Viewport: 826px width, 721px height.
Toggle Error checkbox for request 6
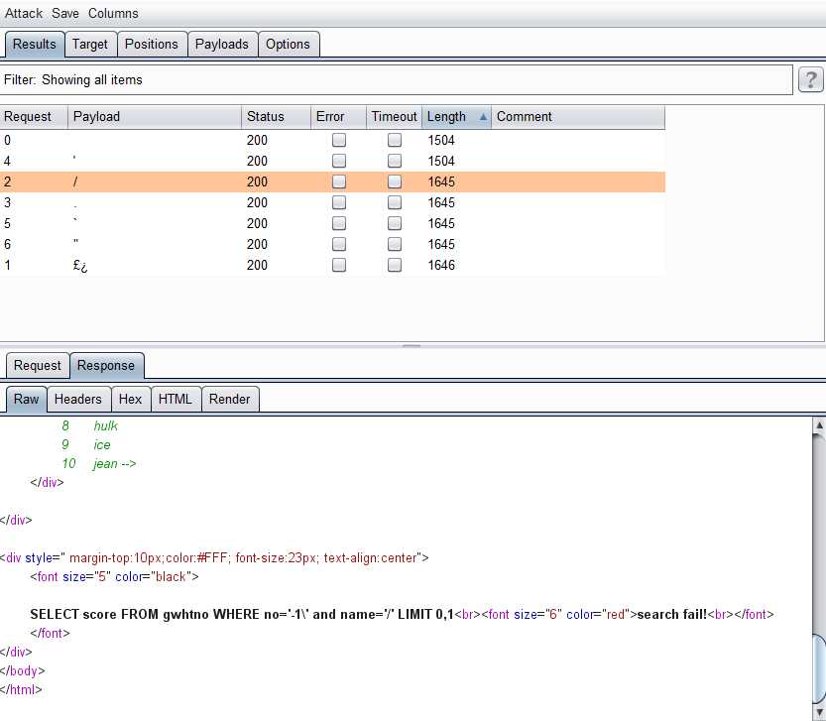[339, 244]
